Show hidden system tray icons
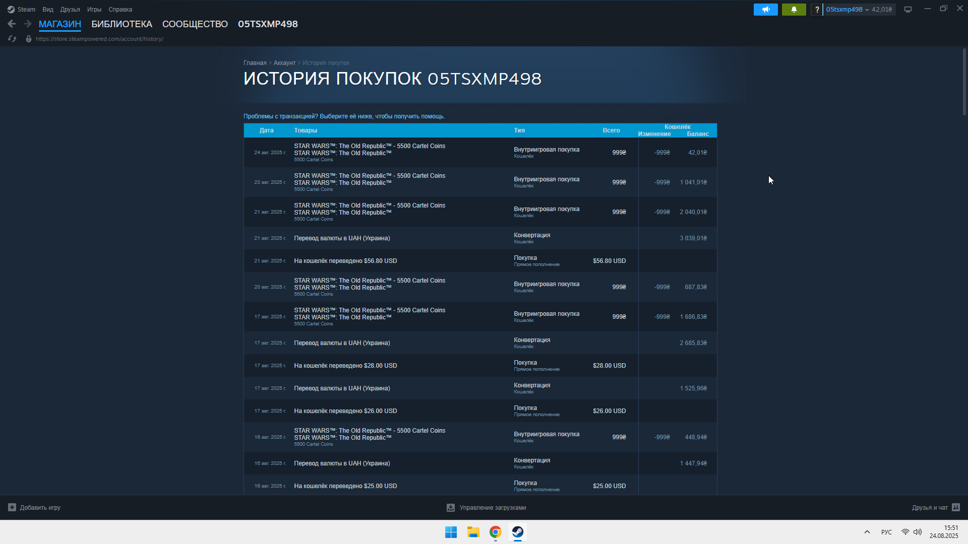This screenshot has height=544, width=968. coord(867,532)
